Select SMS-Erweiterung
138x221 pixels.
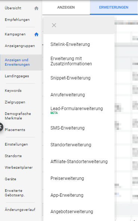coord(68,128)
